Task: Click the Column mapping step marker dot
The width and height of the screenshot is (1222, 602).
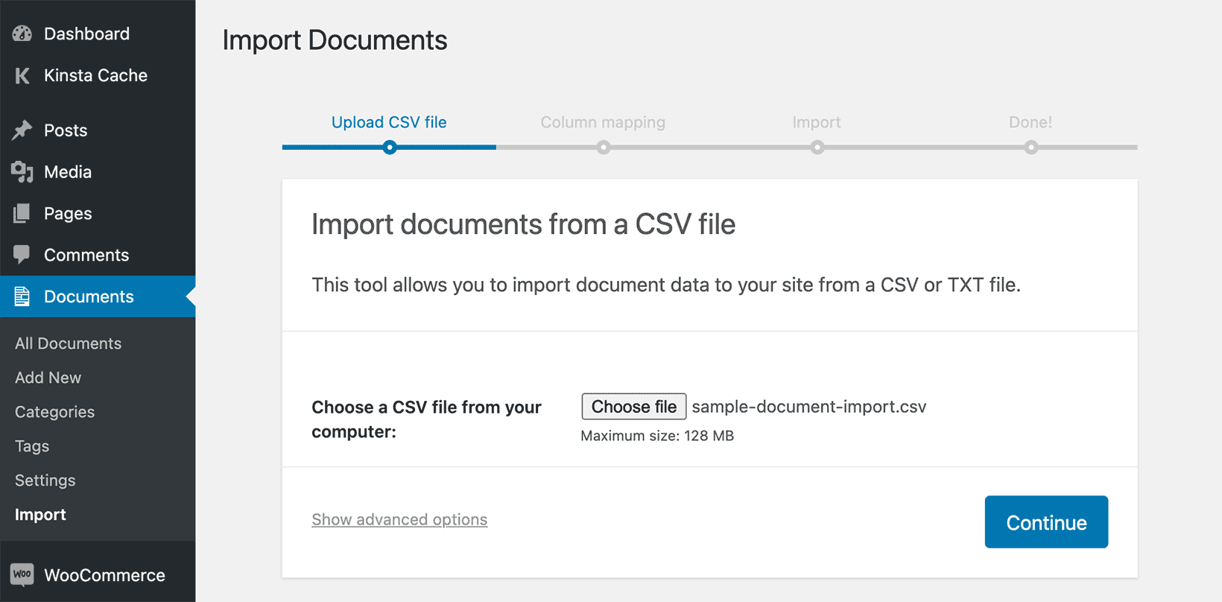Action: (604, 148)
